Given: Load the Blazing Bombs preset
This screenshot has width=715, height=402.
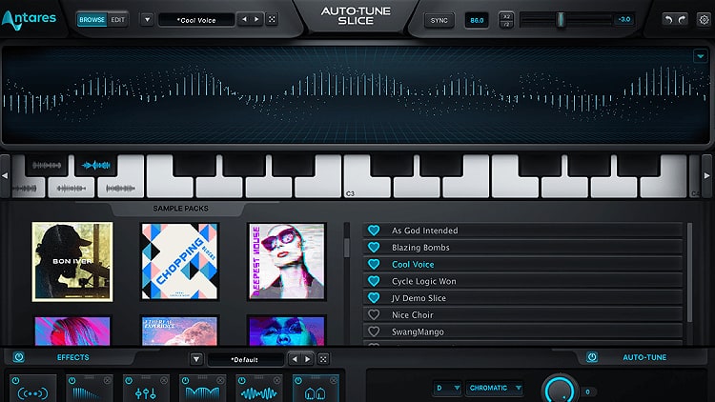Looking at the screenshot, I should [522, 248].
